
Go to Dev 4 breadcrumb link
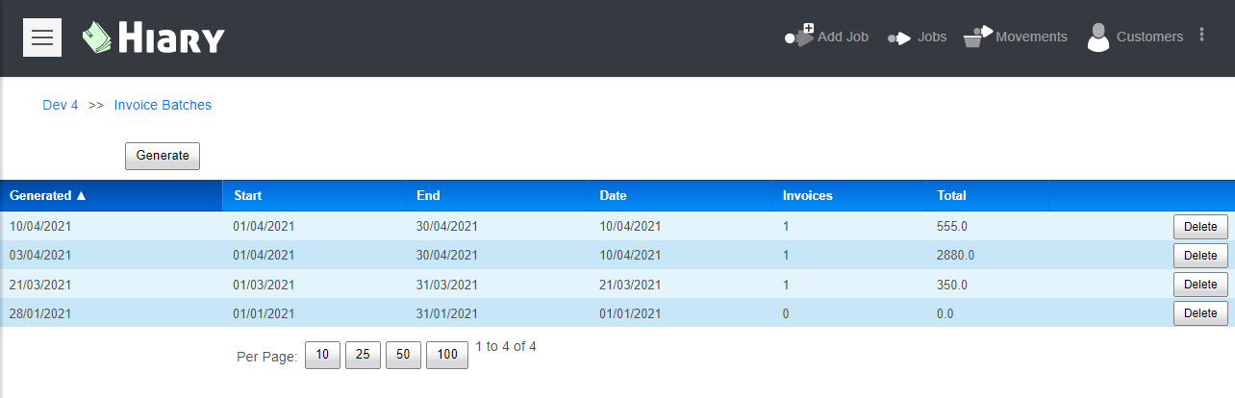[x=61, y=105]
